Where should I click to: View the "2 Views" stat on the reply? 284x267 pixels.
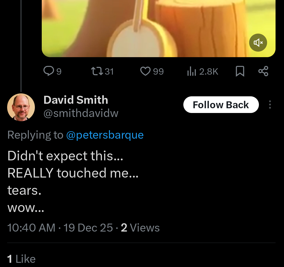point(140,228)
